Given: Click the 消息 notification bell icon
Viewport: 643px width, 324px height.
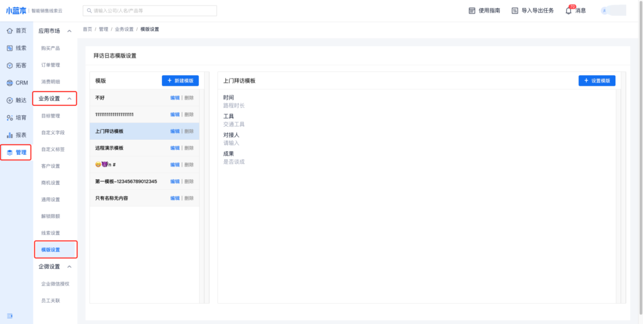Looking at the screenshot, I should click(x=569, y=11).
